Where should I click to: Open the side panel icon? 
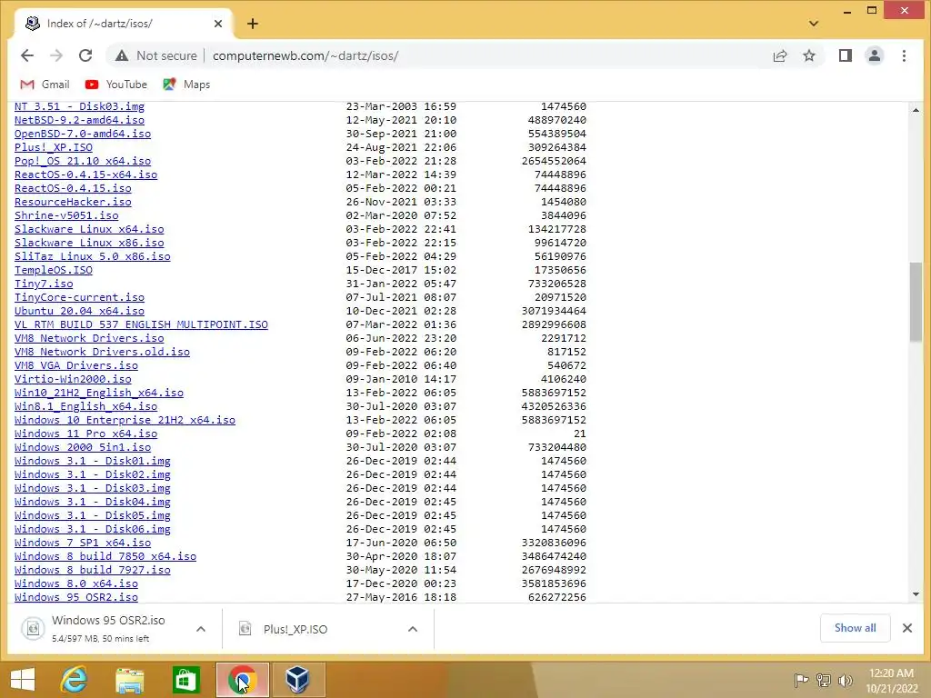click(x=845, y=55)
